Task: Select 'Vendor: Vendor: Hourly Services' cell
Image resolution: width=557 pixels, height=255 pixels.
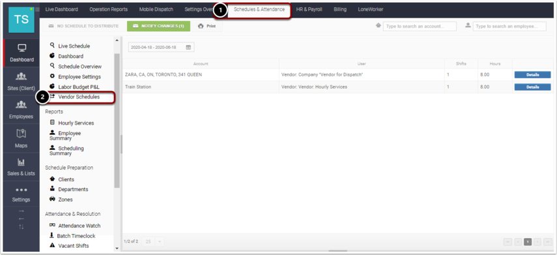Action: click(x=362, y=87)
